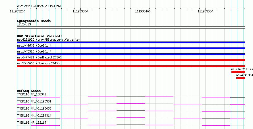Open variant nsv1045310 (Coe2014) label
The image size is (253, 129).
click(x=34, y=51)
